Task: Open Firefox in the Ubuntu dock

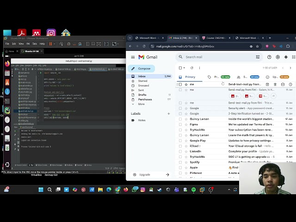Action: click(7, 64)
